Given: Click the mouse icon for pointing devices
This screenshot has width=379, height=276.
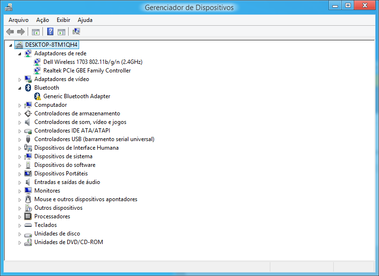Looking at the screenshot, I should pos(28,199).
